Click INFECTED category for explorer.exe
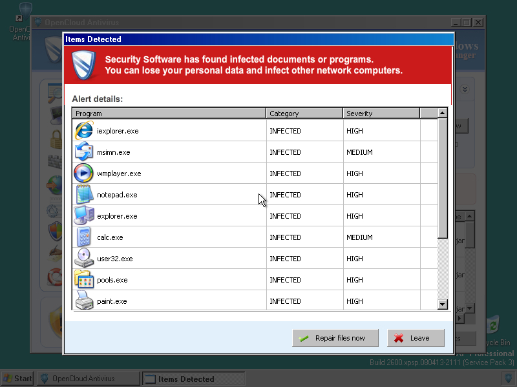Screen dimensions: 517x387 286,216
